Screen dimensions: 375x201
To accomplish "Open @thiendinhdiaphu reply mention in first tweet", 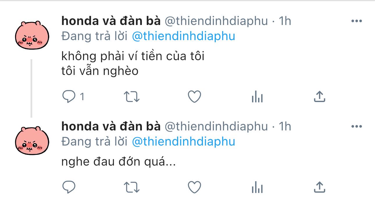I will pyautogui.click(x=183, y=36).
